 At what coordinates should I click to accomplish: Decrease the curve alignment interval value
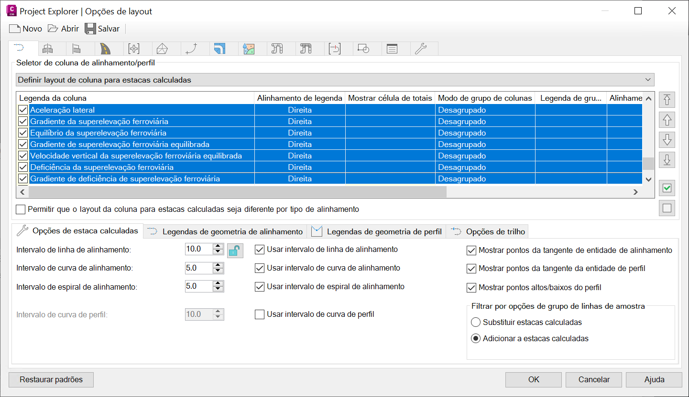click(x=218, y=271)
